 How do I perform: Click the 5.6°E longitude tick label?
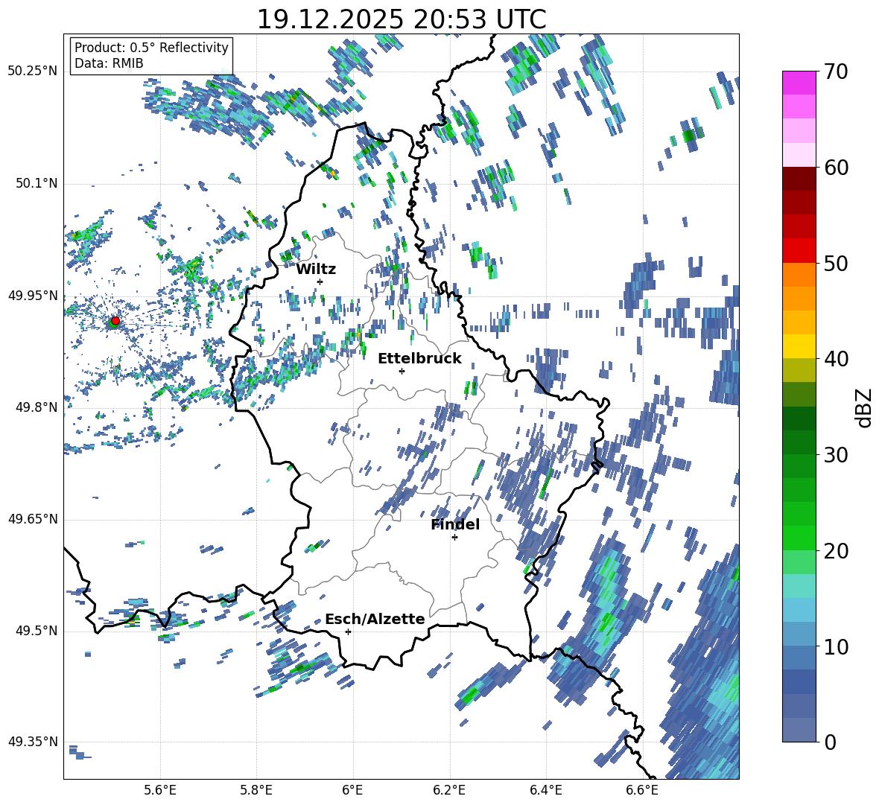click(160, 790)
